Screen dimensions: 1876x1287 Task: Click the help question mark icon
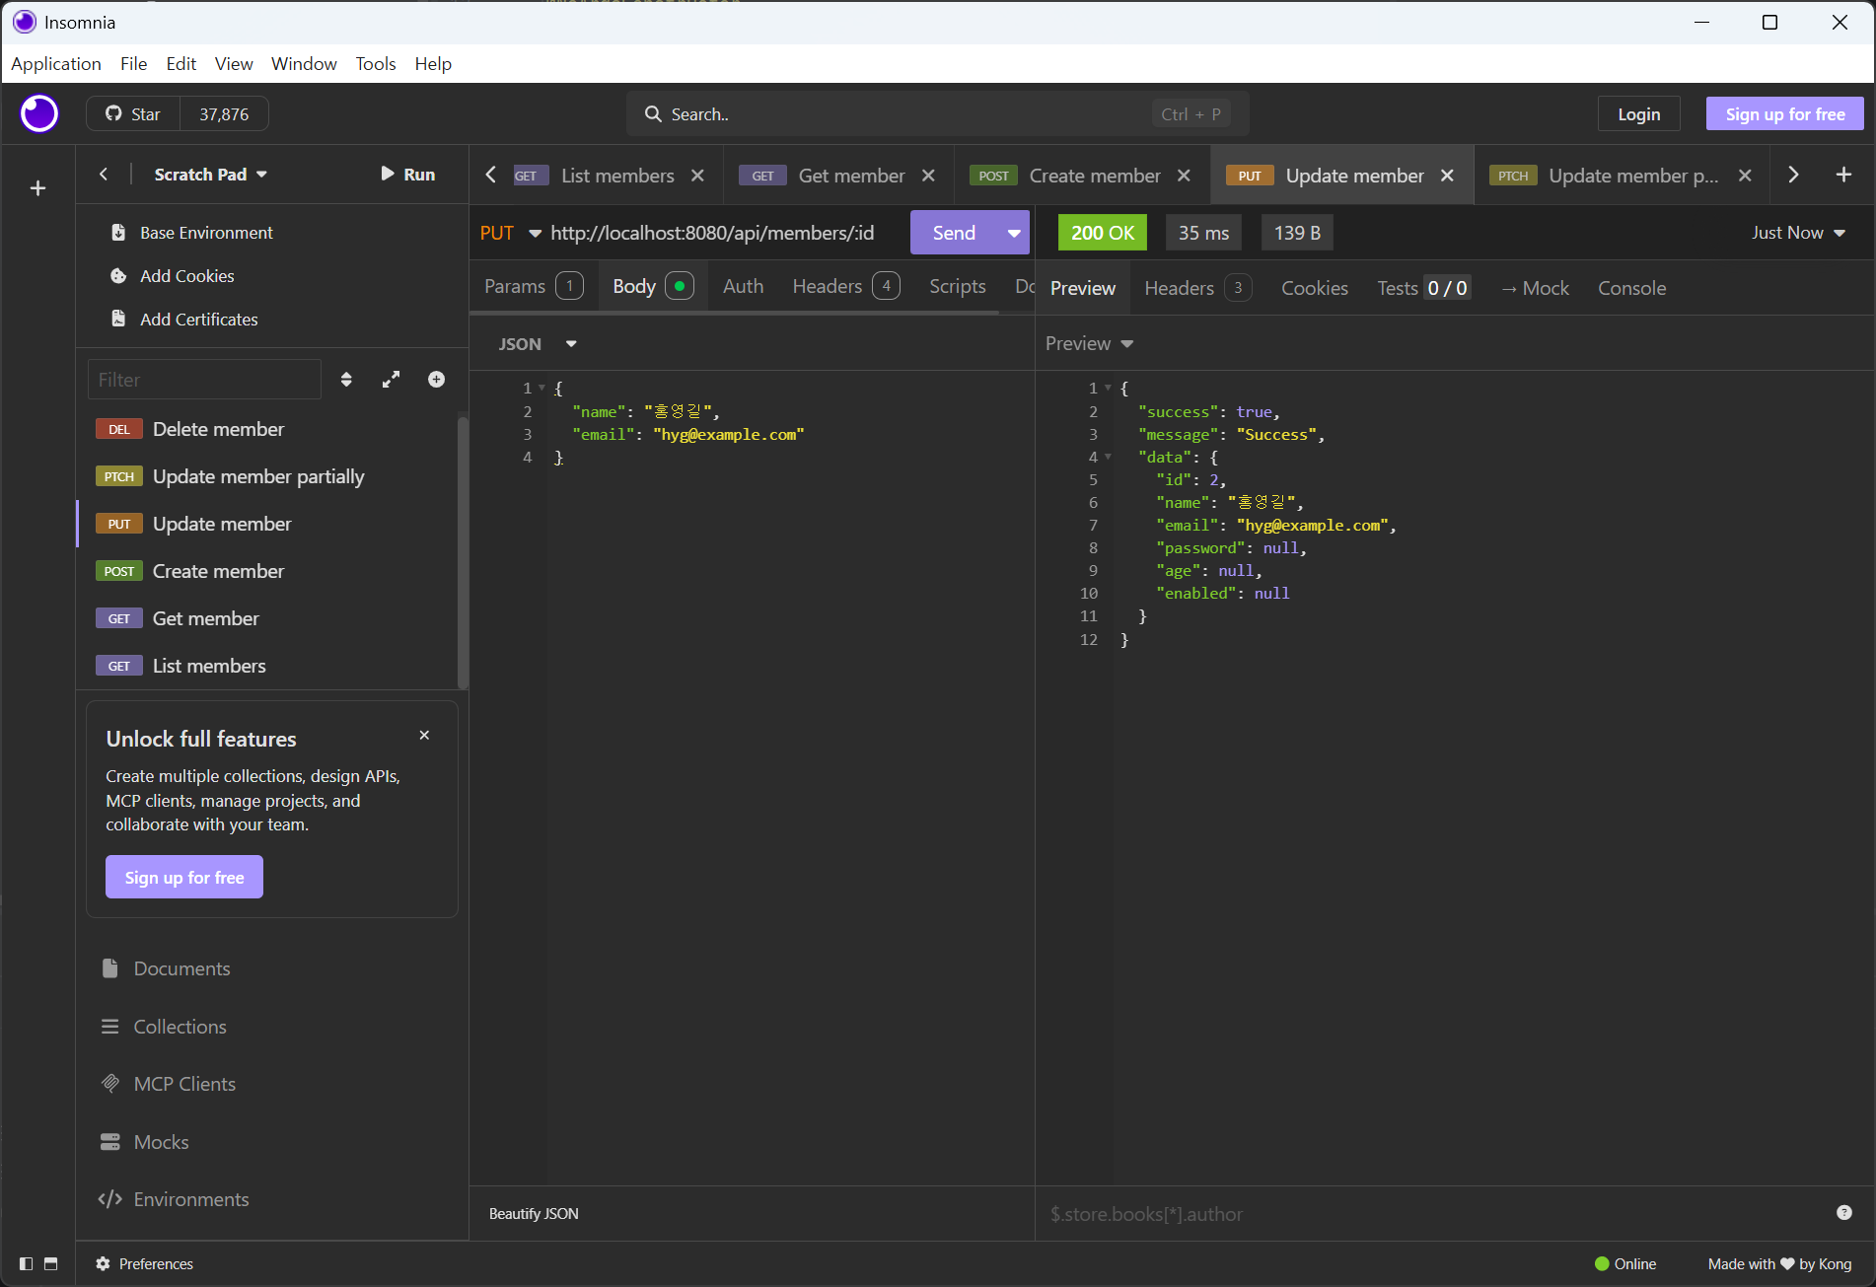coord(1843,1213)
